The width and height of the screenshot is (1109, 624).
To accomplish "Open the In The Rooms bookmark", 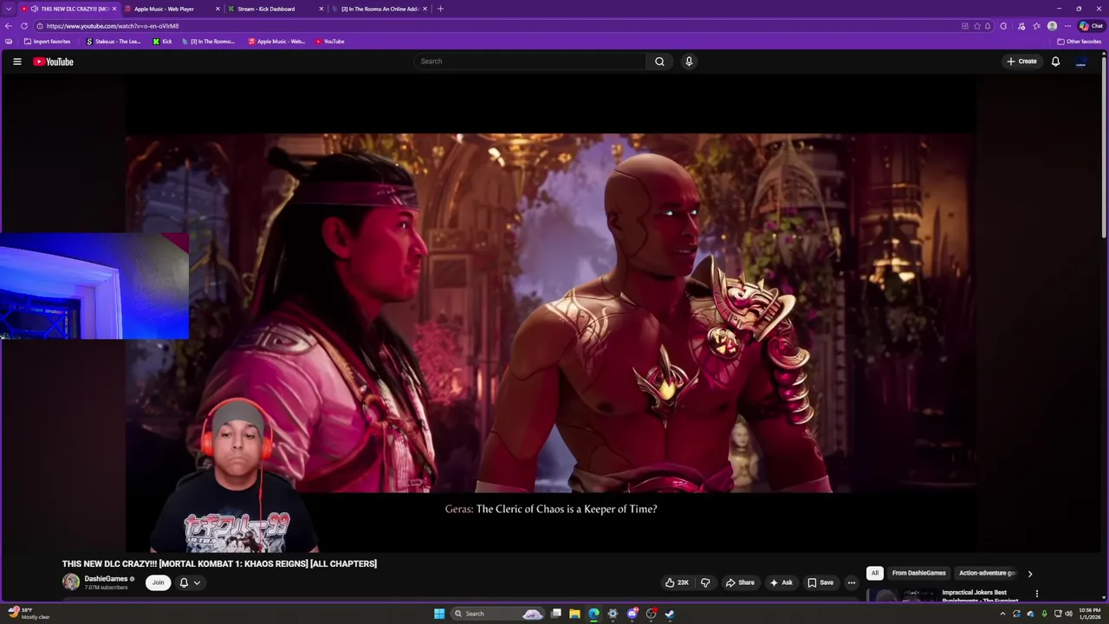I will [208, 42].
